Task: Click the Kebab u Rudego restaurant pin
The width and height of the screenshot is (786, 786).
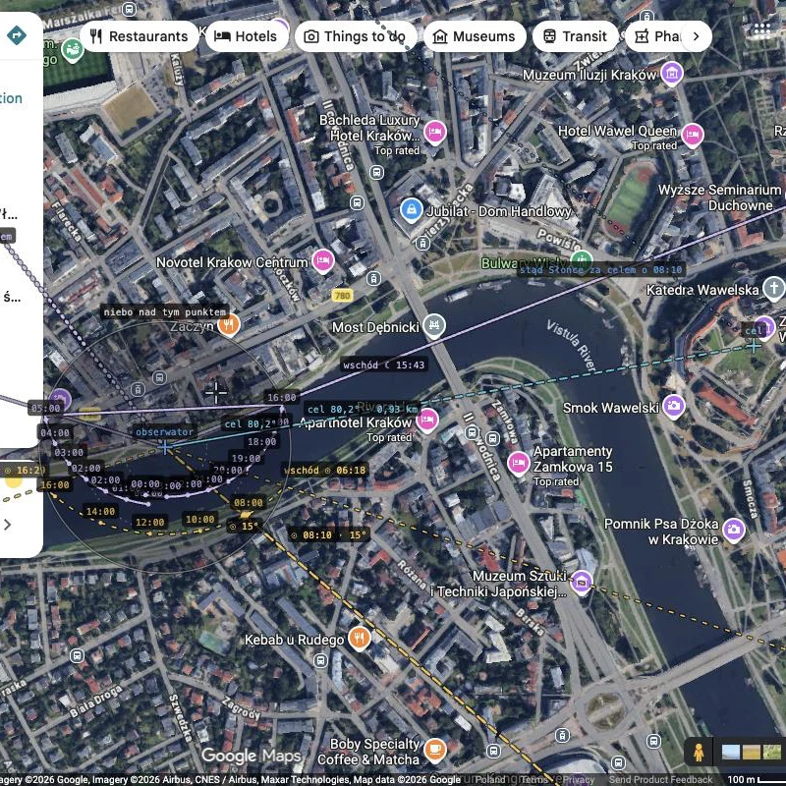Action: coord(359,638)
